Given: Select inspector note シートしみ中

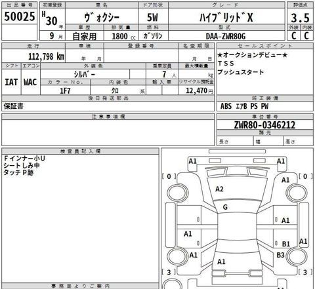Looking at the screenshot, I should 22,166.
